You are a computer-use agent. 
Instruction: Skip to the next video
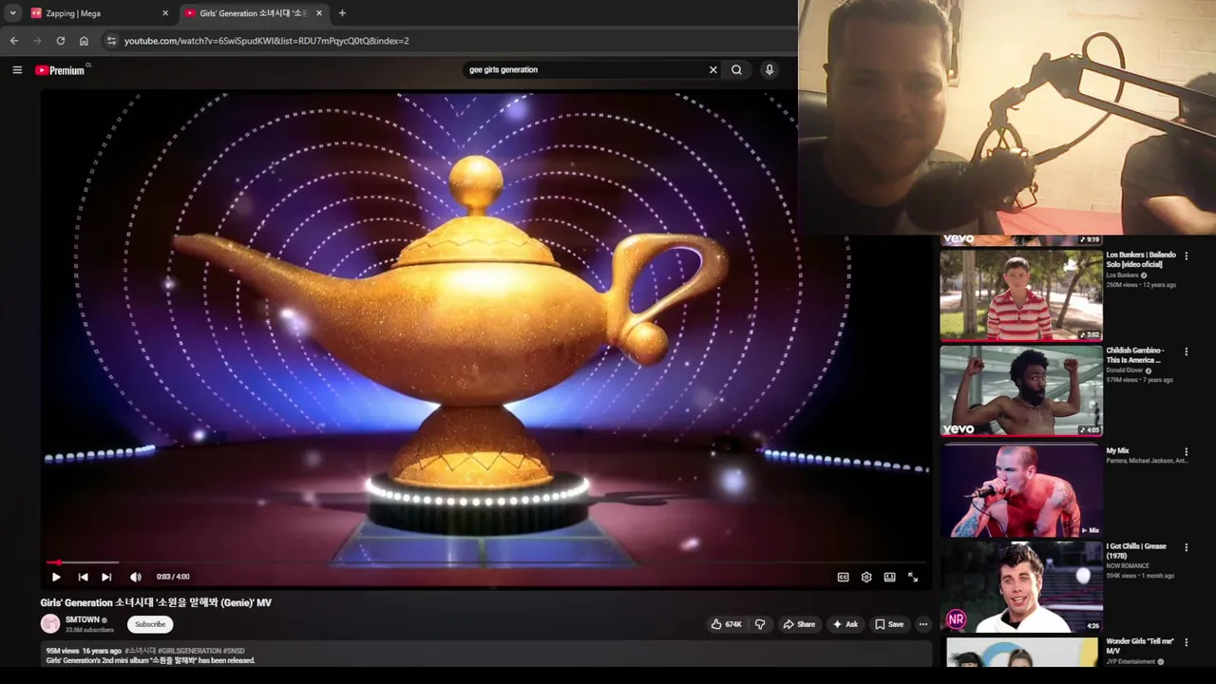(106, 577)
